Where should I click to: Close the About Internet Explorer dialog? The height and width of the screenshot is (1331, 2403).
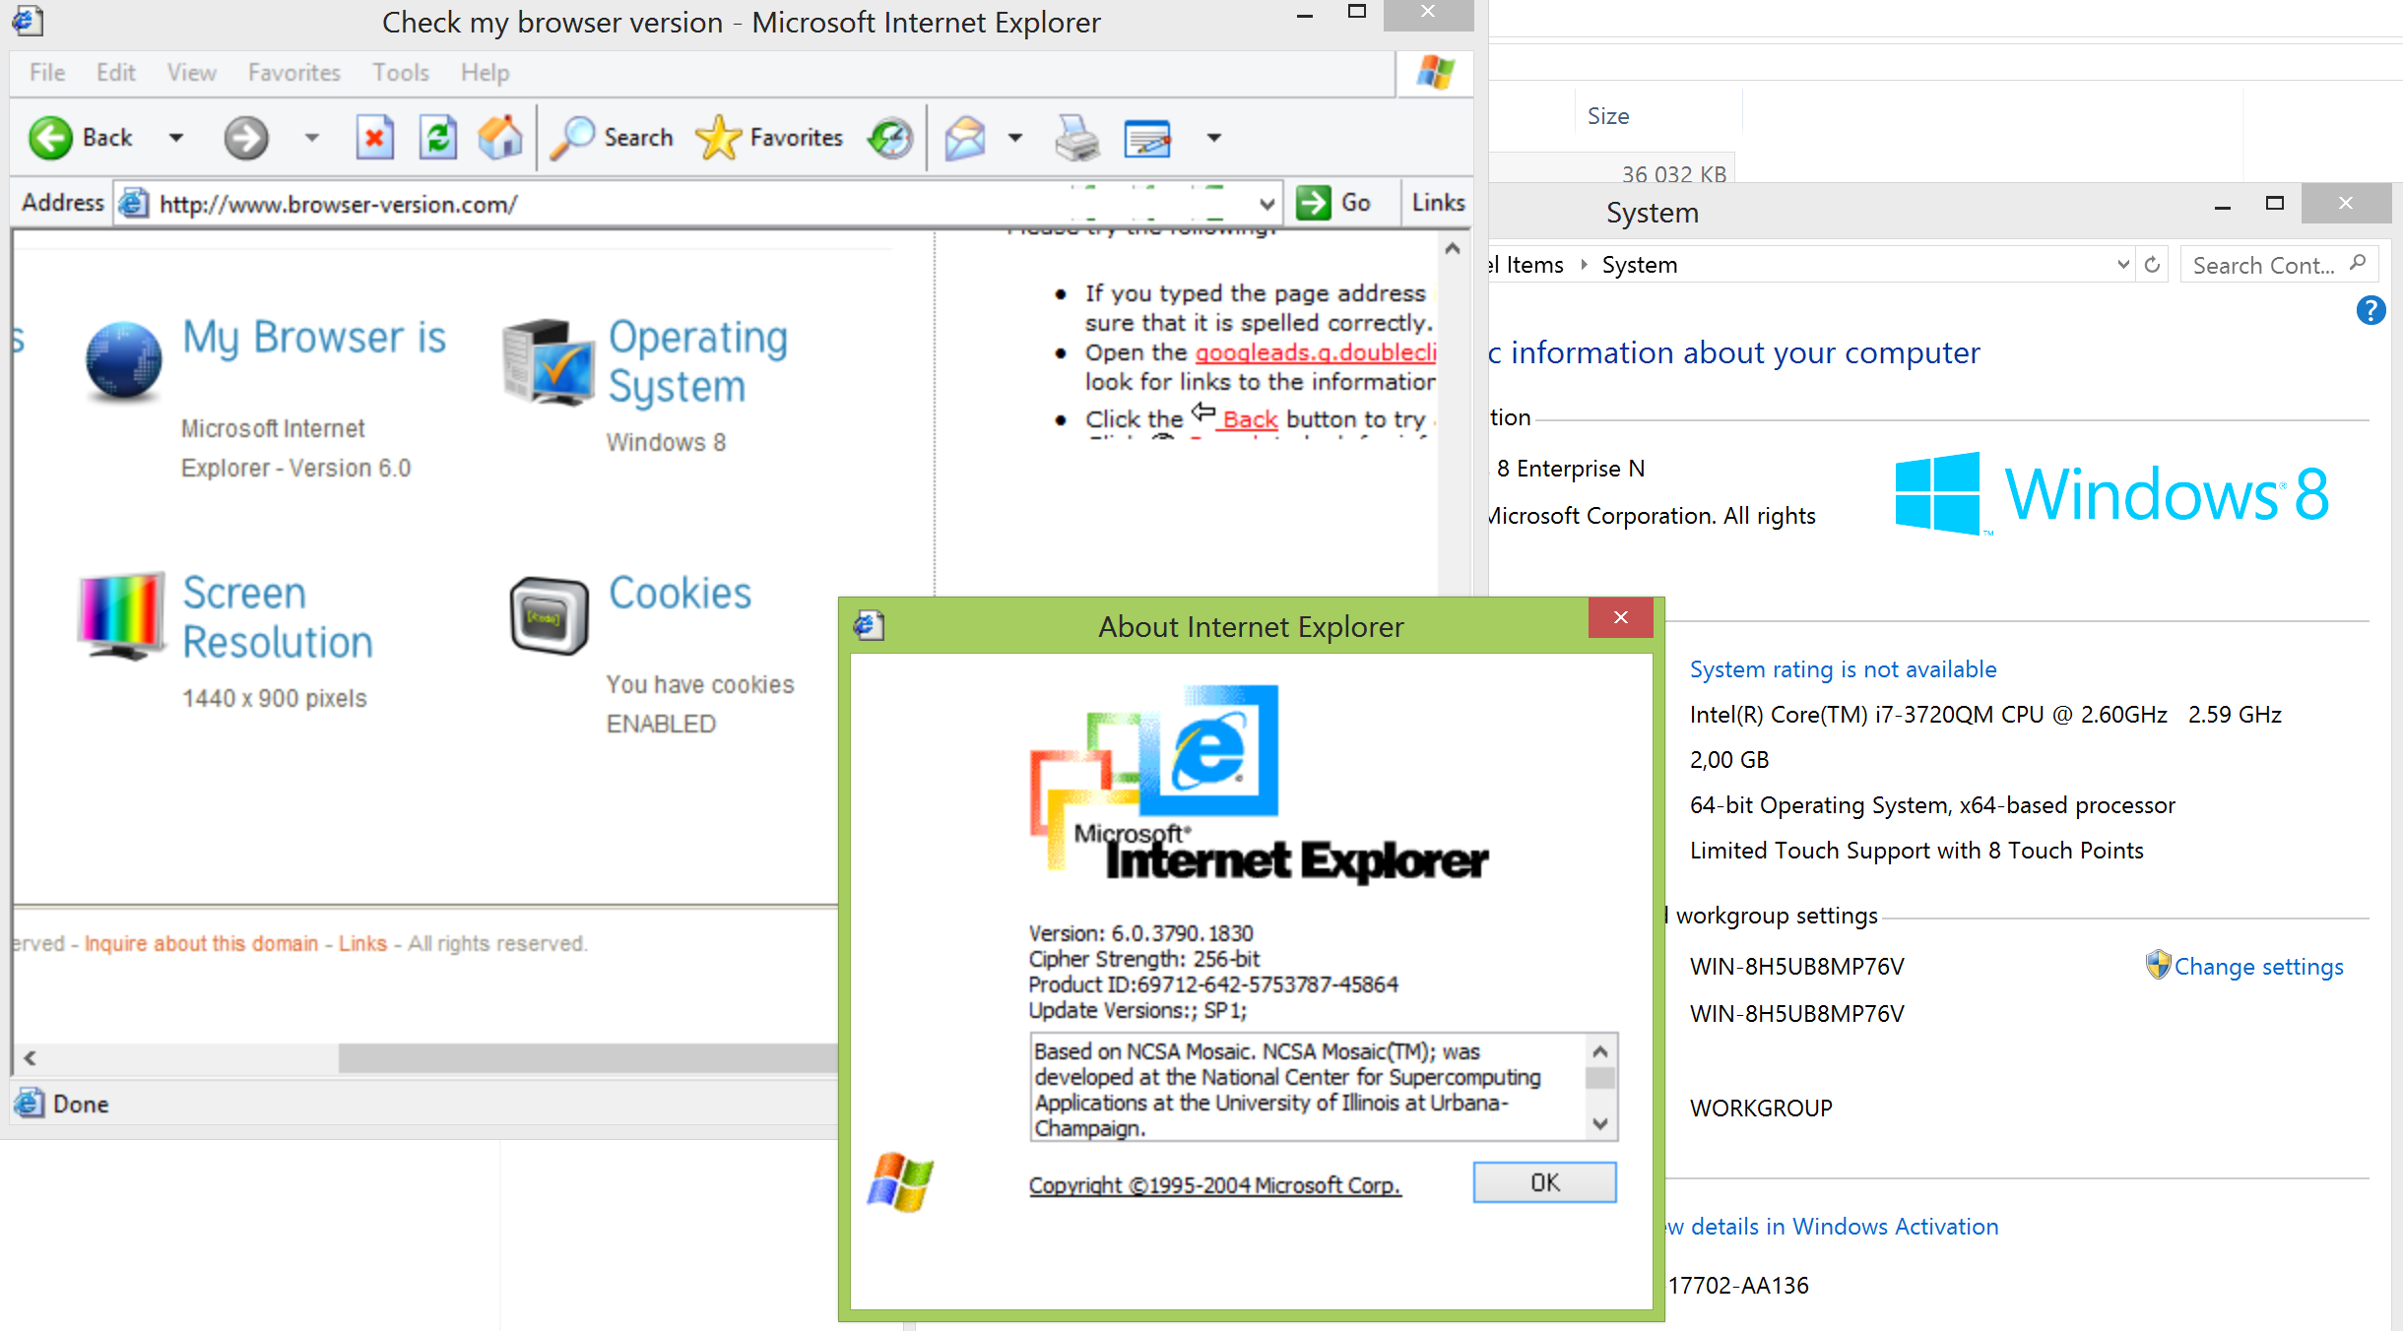(1620, 617)
